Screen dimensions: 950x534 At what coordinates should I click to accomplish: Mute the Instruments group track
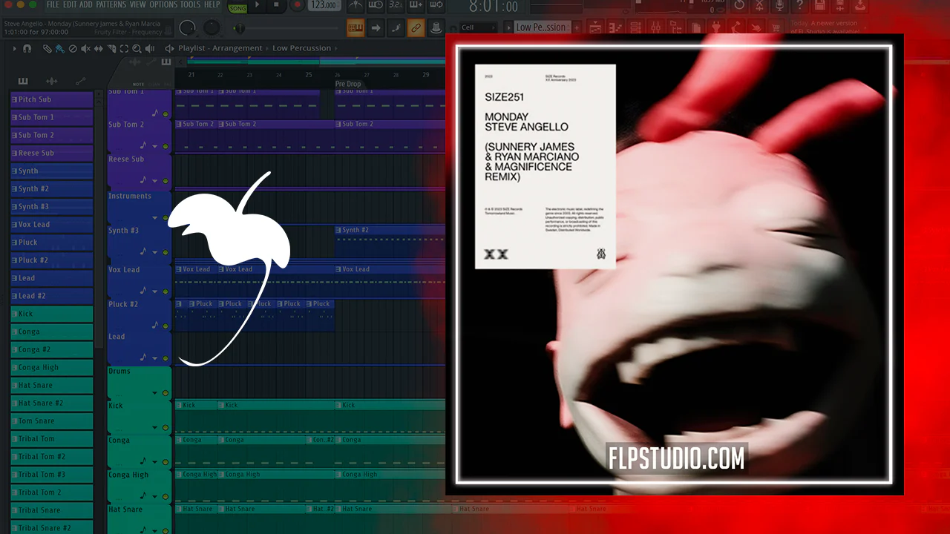166,218
